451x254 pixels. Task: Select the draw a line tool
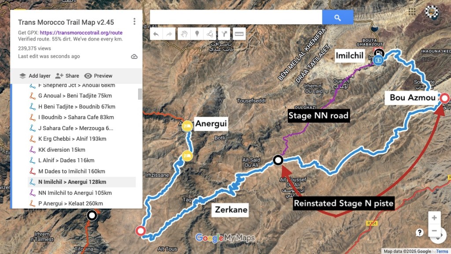click(210, 34)
